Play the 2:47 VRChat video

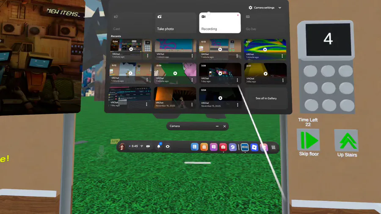point(265,74)
